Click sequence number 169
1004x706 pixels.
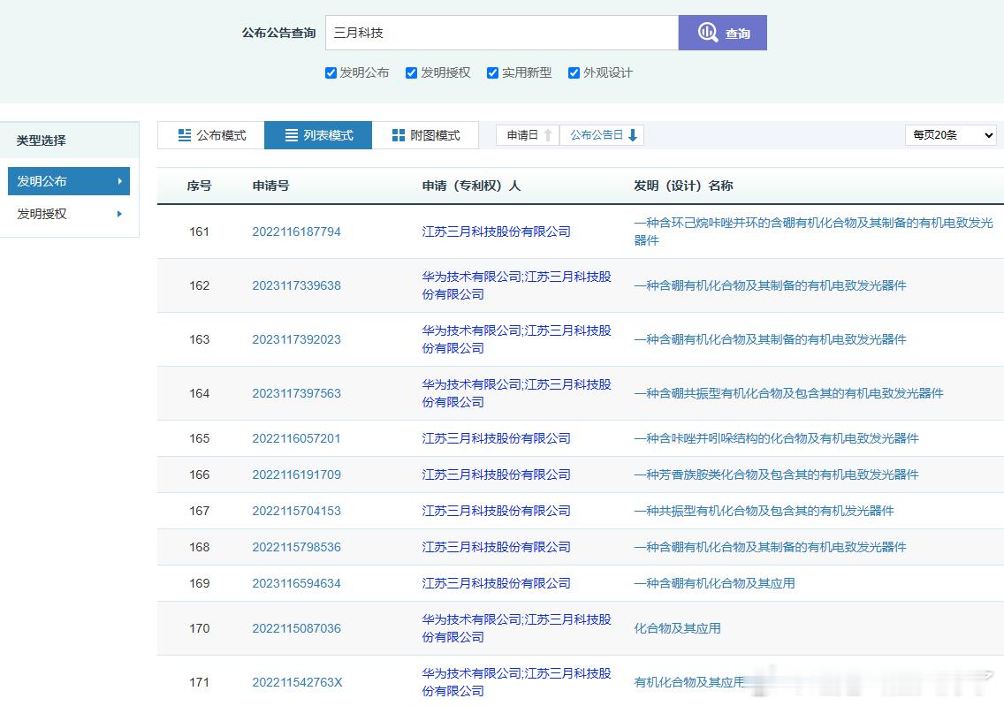coord(199,583)
